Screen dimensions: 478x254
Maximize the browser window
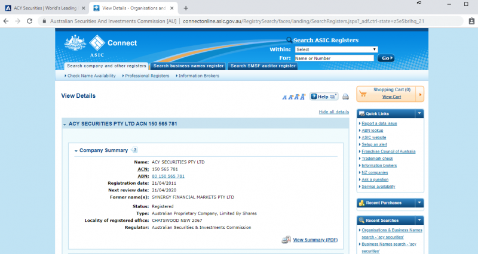pyautogui.click(x=466, y=4)
